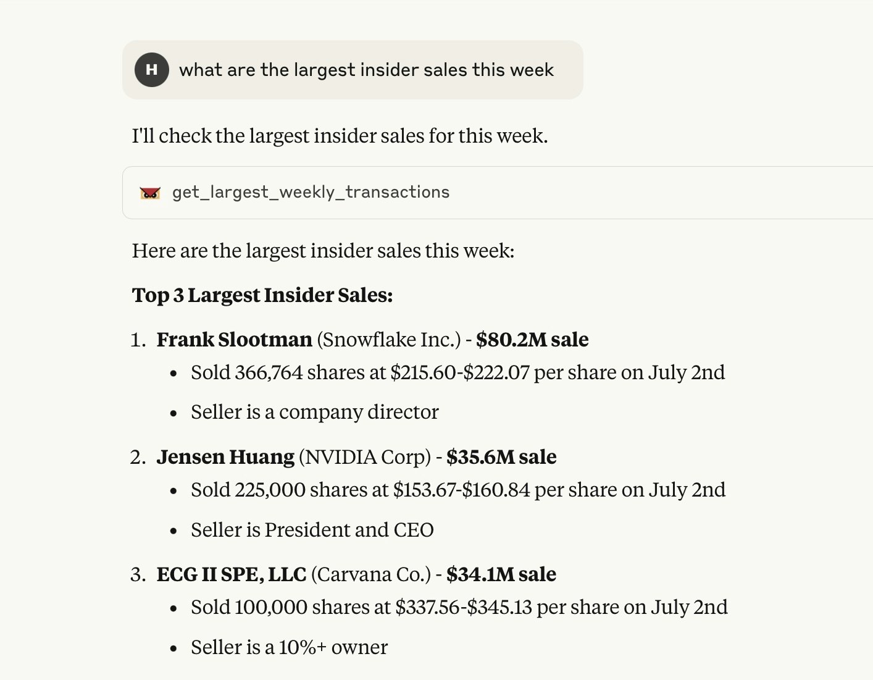Click the Jensen Huang name

coord(225,457)
